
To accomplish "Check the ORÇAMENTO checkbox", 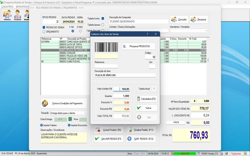I will [44, 32].
